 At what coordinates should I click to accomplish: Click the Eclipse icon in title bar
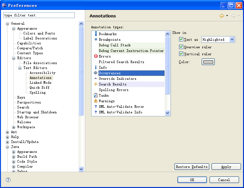[4, 5]
